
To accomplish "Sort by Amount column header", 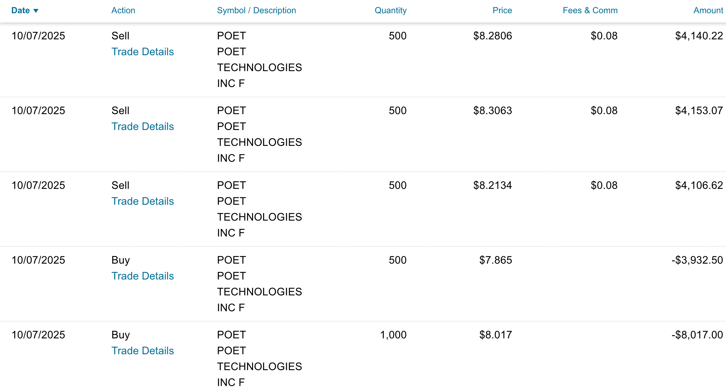I will pos(708,11).
